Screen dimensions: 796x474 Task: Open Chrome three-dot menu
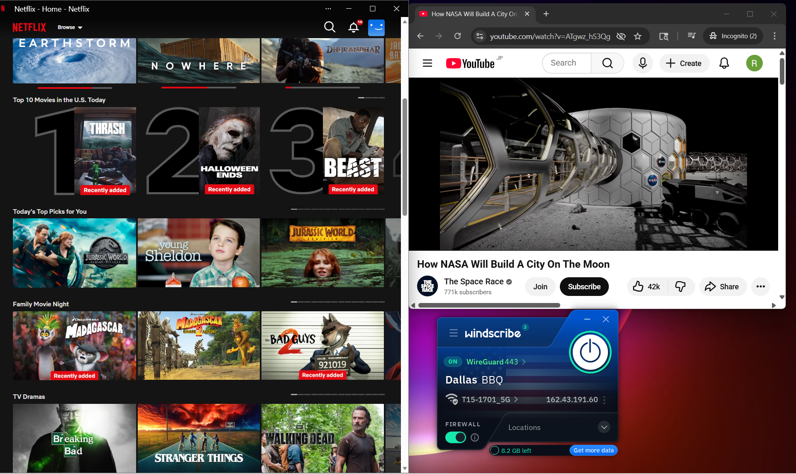[x=774, y=36]
